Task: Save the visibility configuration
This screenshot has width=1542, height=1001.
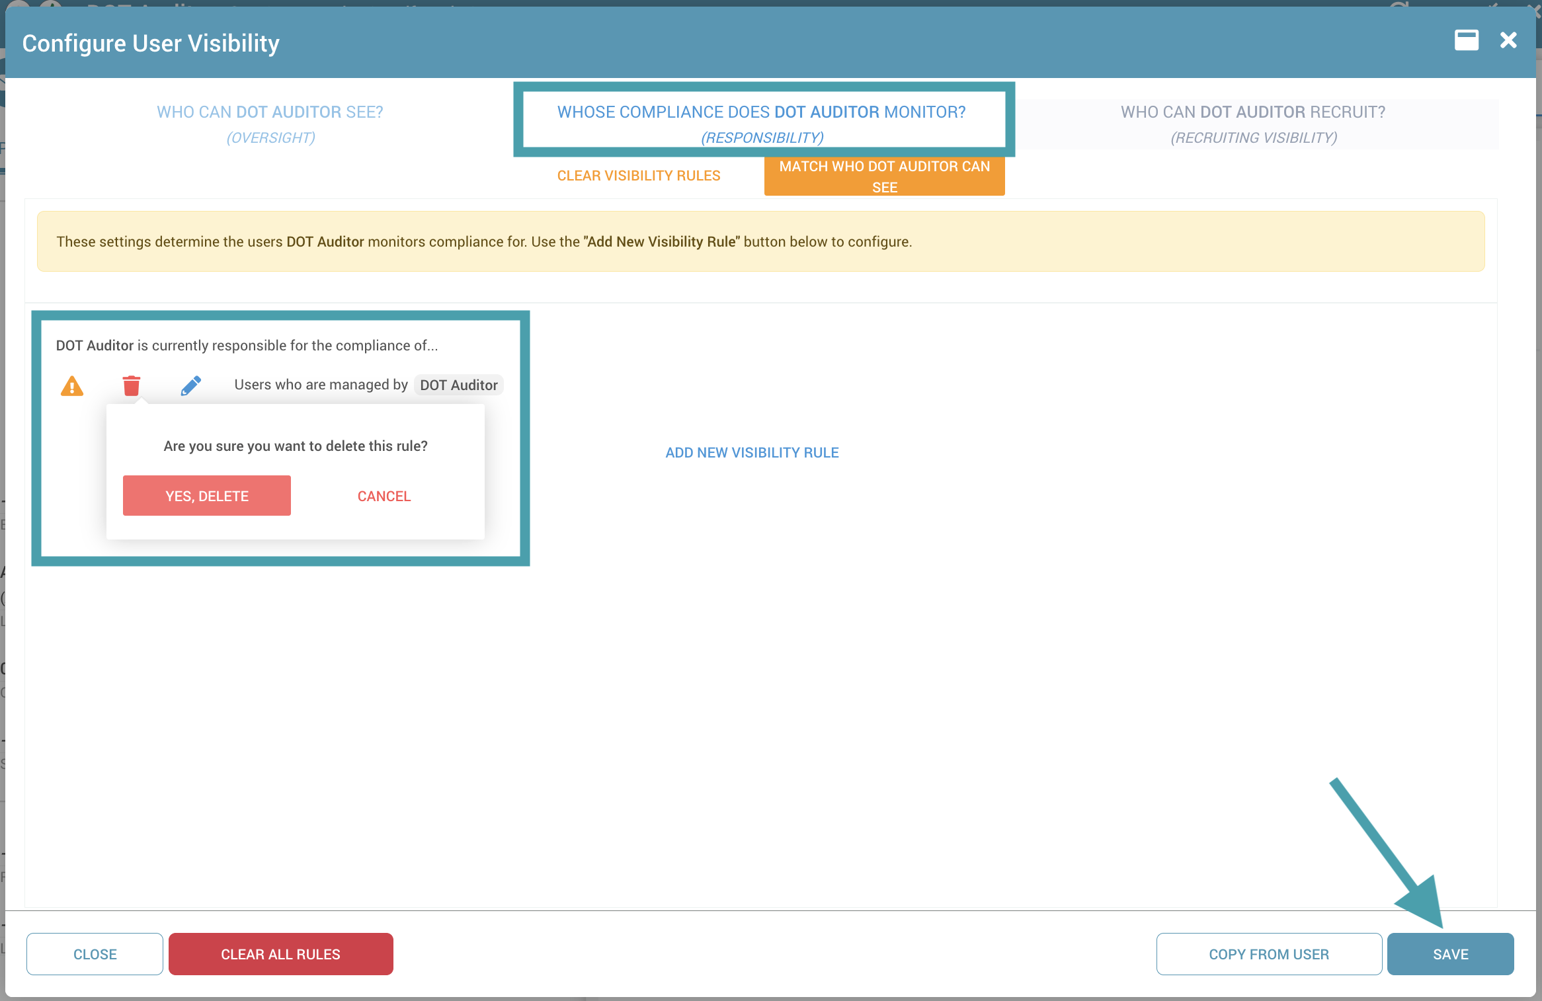Action: point(1450,954)
